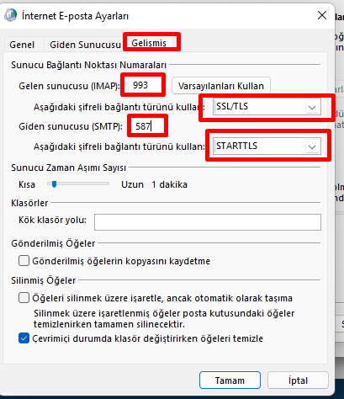
Task: Enable Gönderilmiş öğelerin kopyasını kaydetme checkbox
Action: [24, 261]
